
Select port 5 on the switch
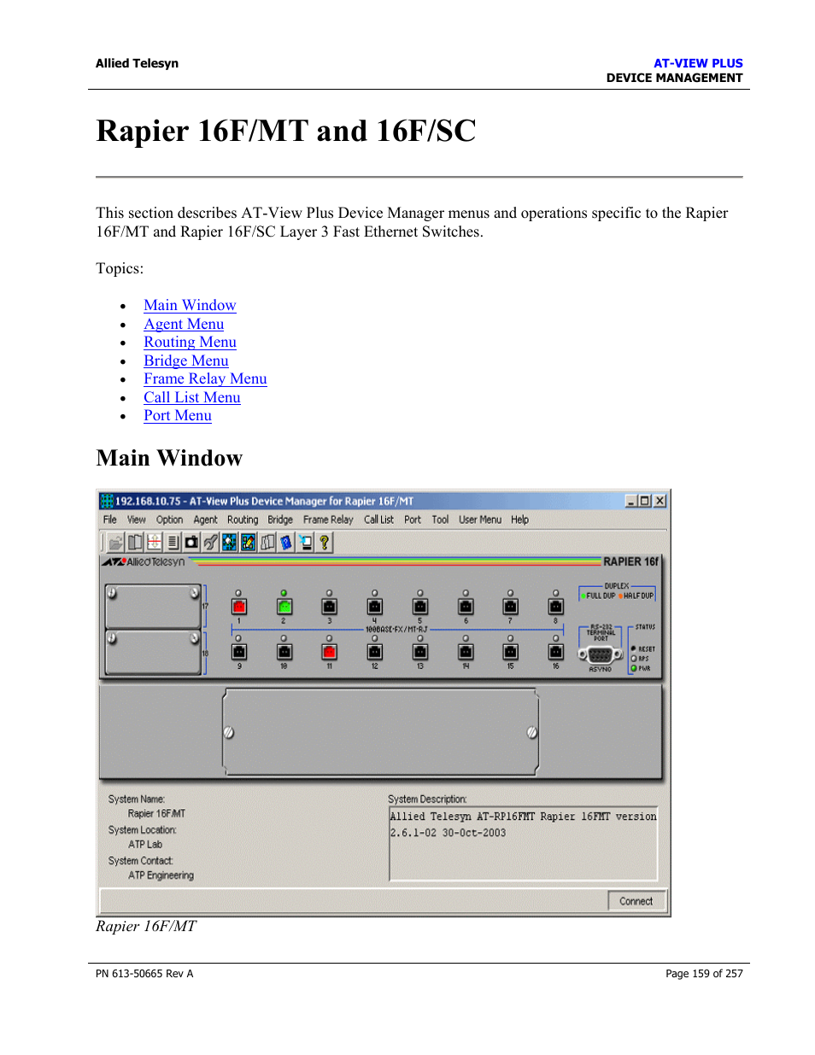pyautogui.click(x=419, y=607)
